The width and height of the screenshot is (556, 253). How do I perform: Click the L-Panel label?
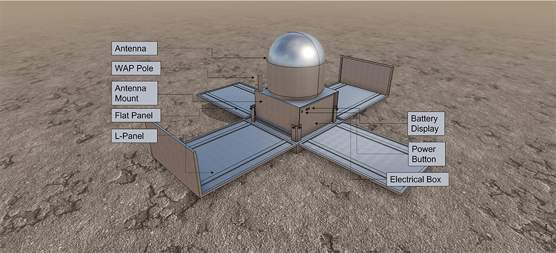(x=134, y=135)
